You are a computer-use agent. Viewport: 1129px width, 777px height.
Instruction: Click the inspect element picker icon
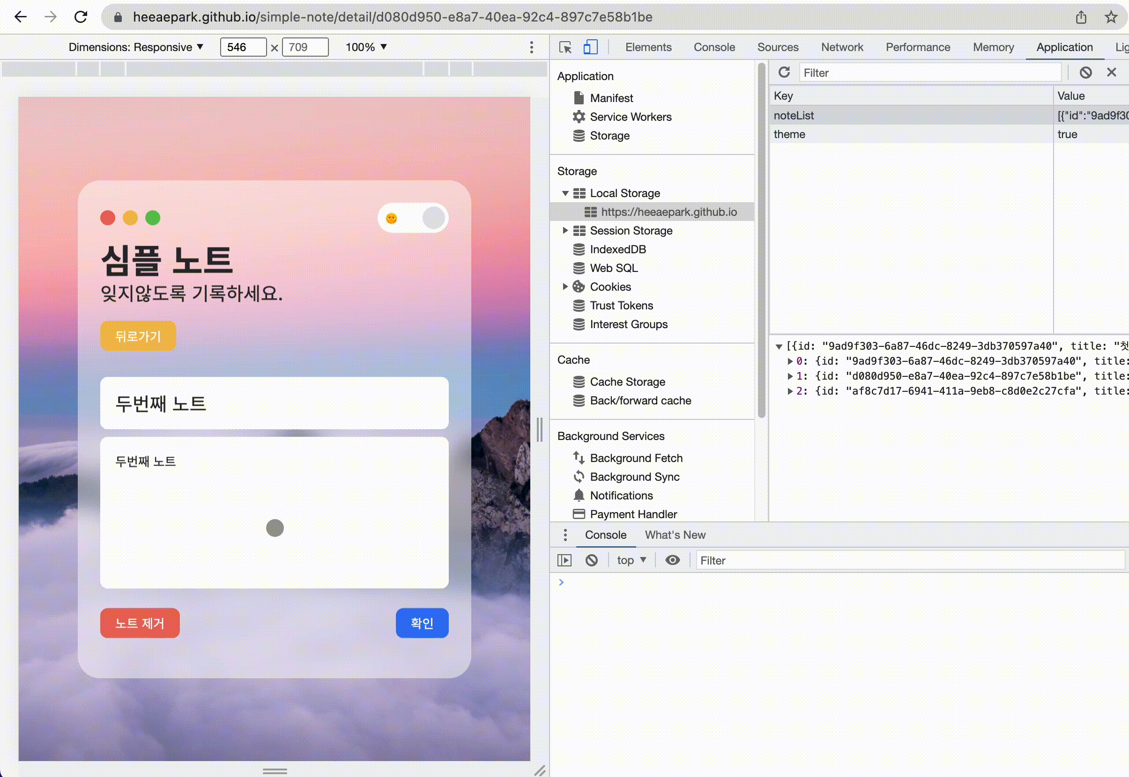click(565, 47)
